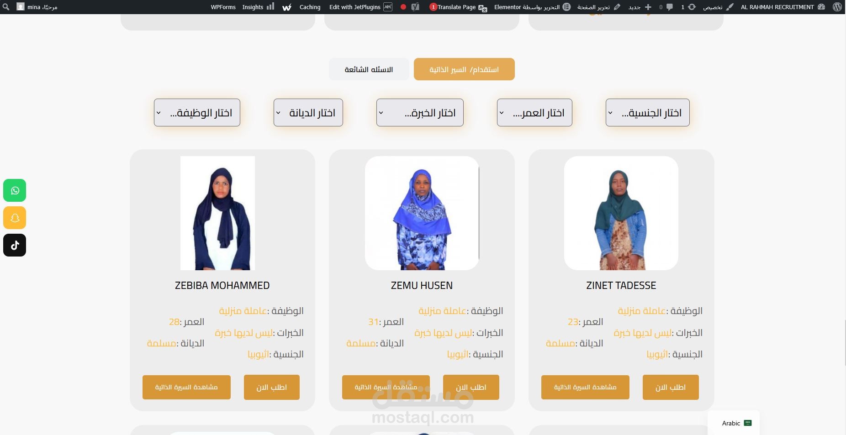The width and height of the screenshot is (846, 435).
Task: Open the اختار الخبرة dropdown
Action: coord(420,112)
